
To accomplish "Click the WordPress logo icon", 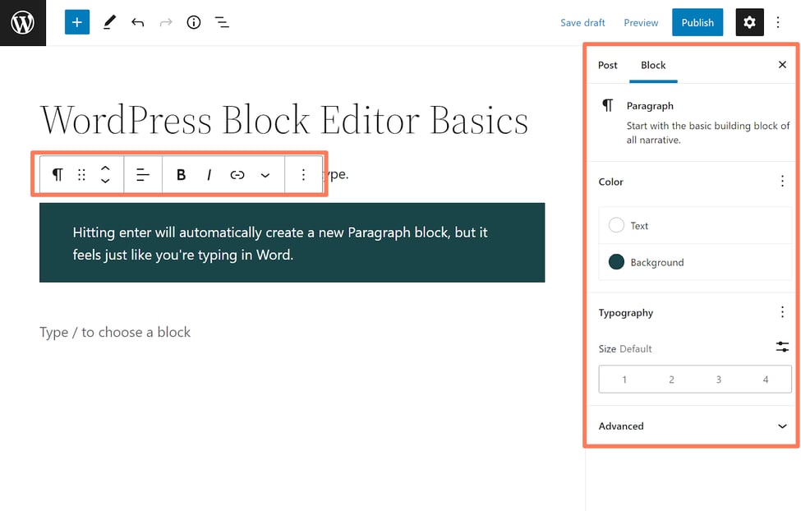I will click(x=22, y=22).
